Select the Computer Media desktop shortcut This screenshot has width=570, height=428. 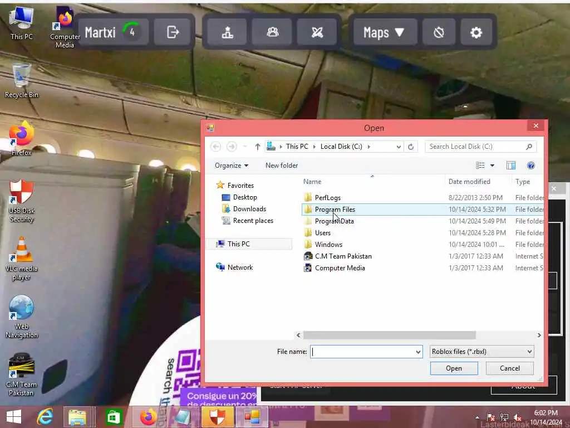(65, 27)
